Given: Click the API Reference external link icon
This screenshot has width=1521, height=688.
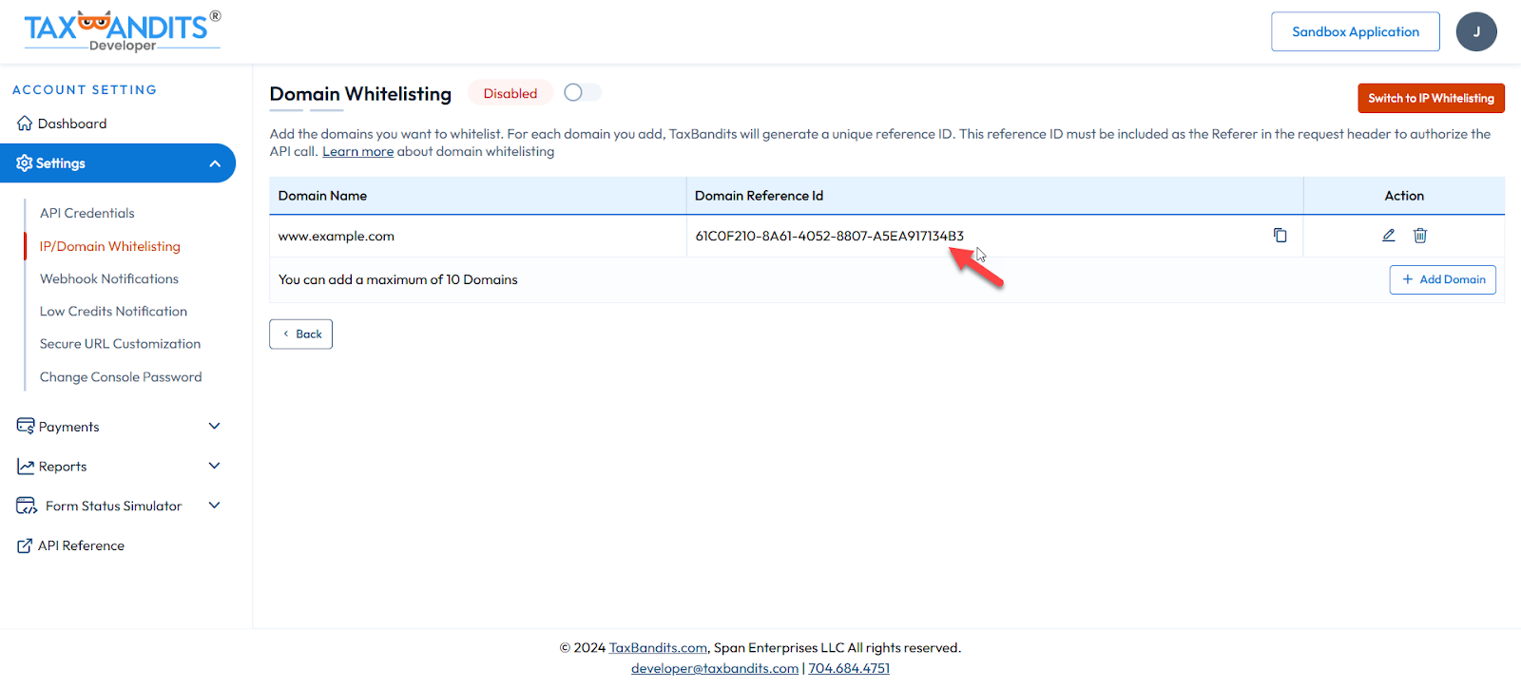Looking at the screenshot, I should click(25, 545).
